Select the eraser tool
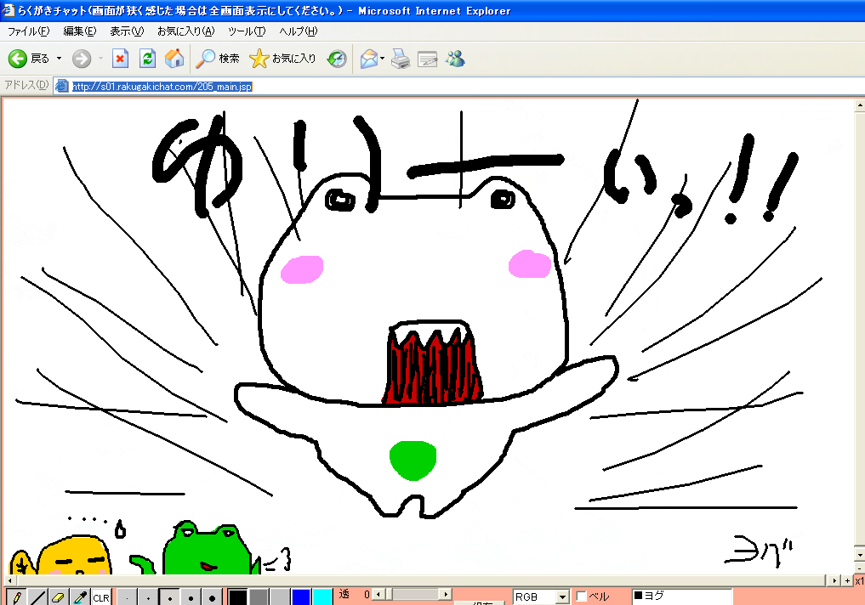This screenshot has height=605, width=865. coord(59,597)
